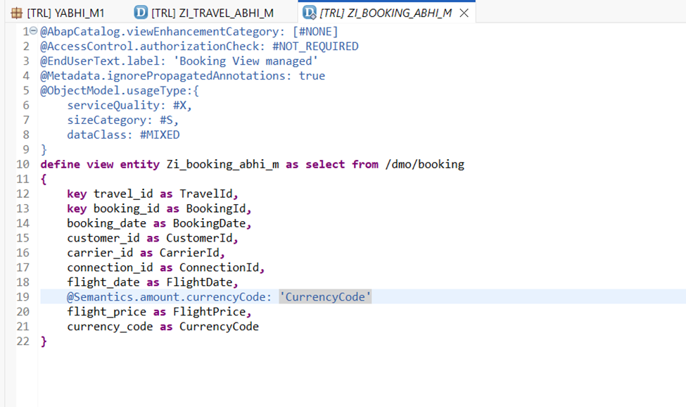This screenshot has height=407, width=686.
Task: Click the dataClass: #MIXED line
Action: tap(123, 134)
